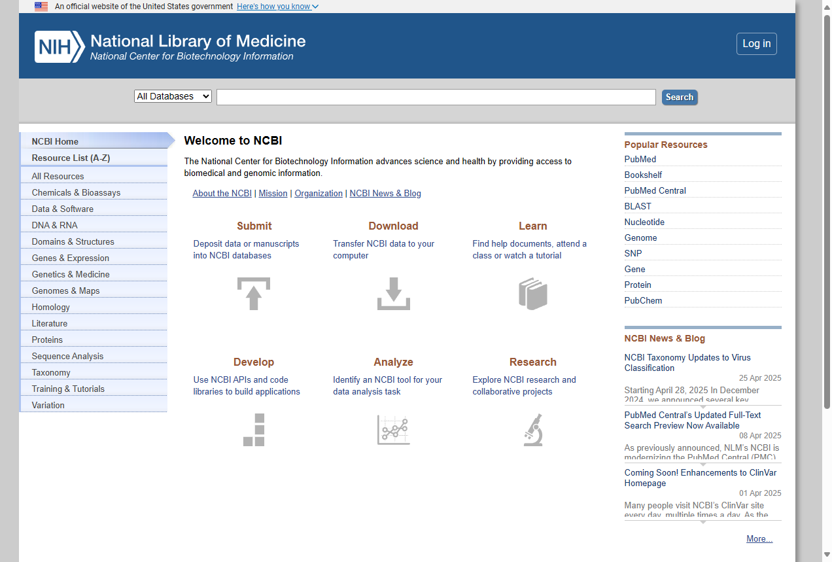Click the Learn books icon
The height and width of the screenshot is (562, 832).
532,294
